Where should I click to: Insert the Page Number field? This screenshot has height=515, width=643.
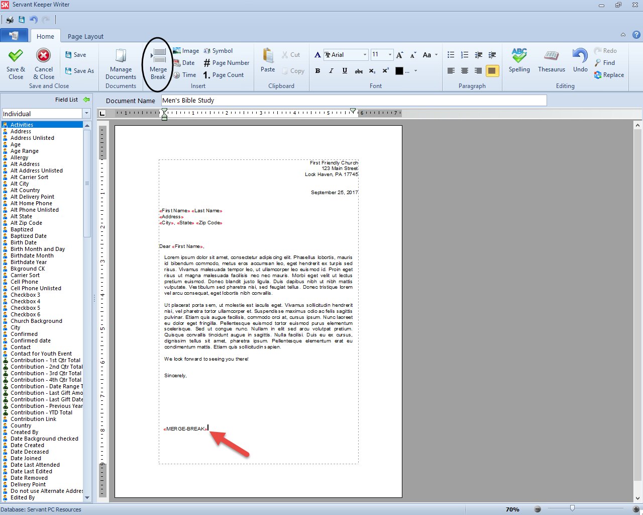coord(226,63)
